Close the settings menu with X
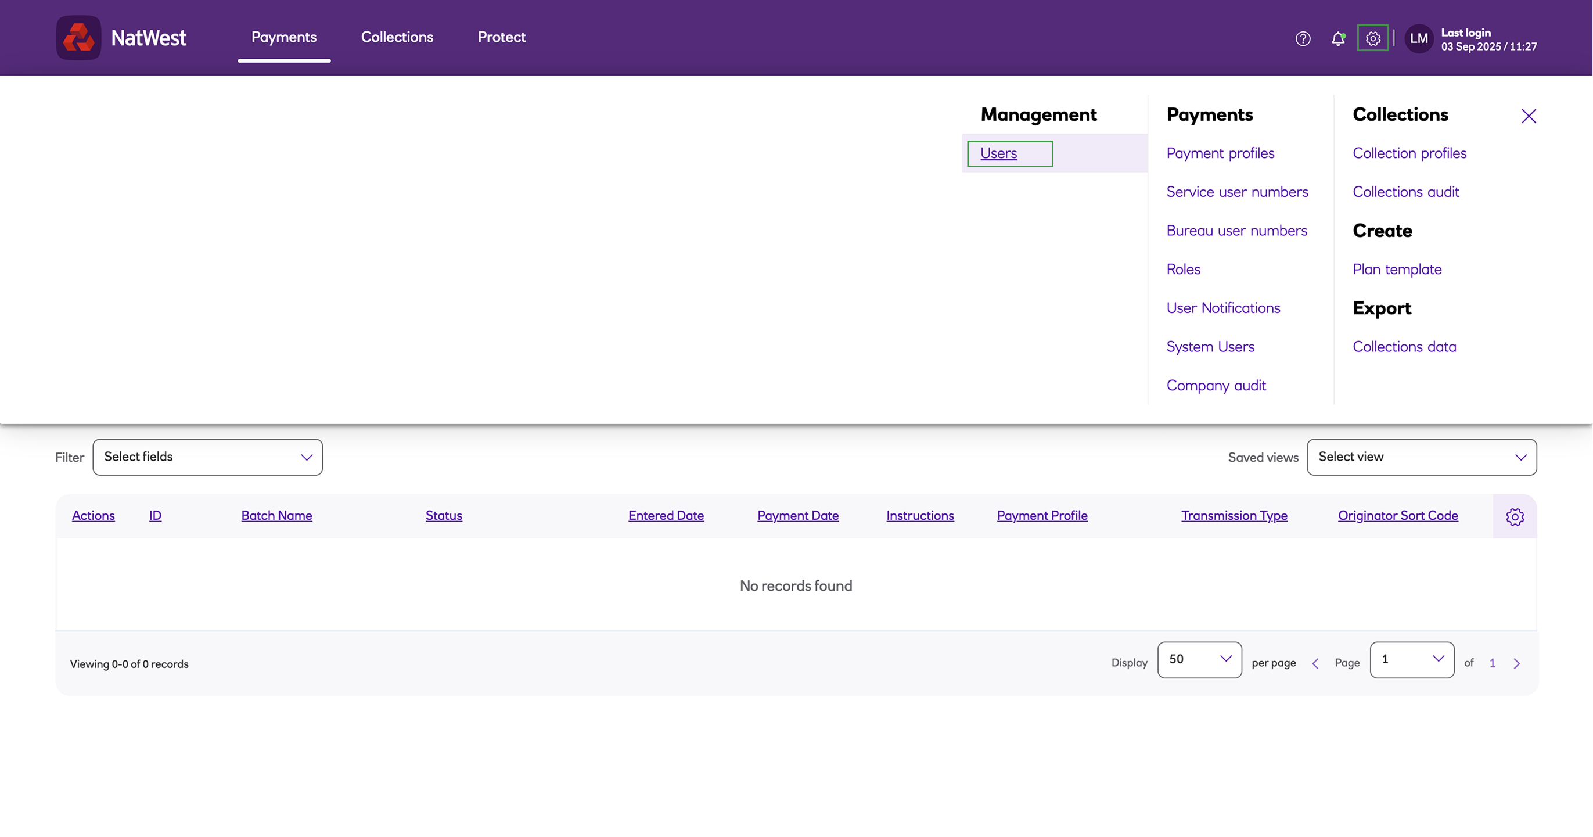 1528,116
